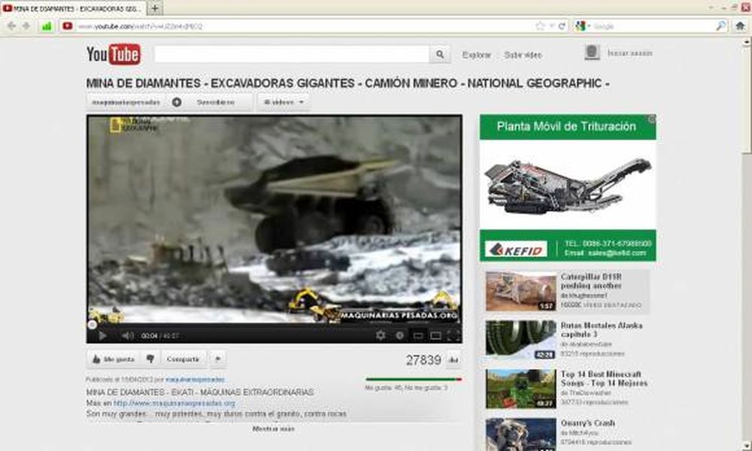Switch the player to large (theater) size
The width and height of the screenshot is (752, 451).
435,335
